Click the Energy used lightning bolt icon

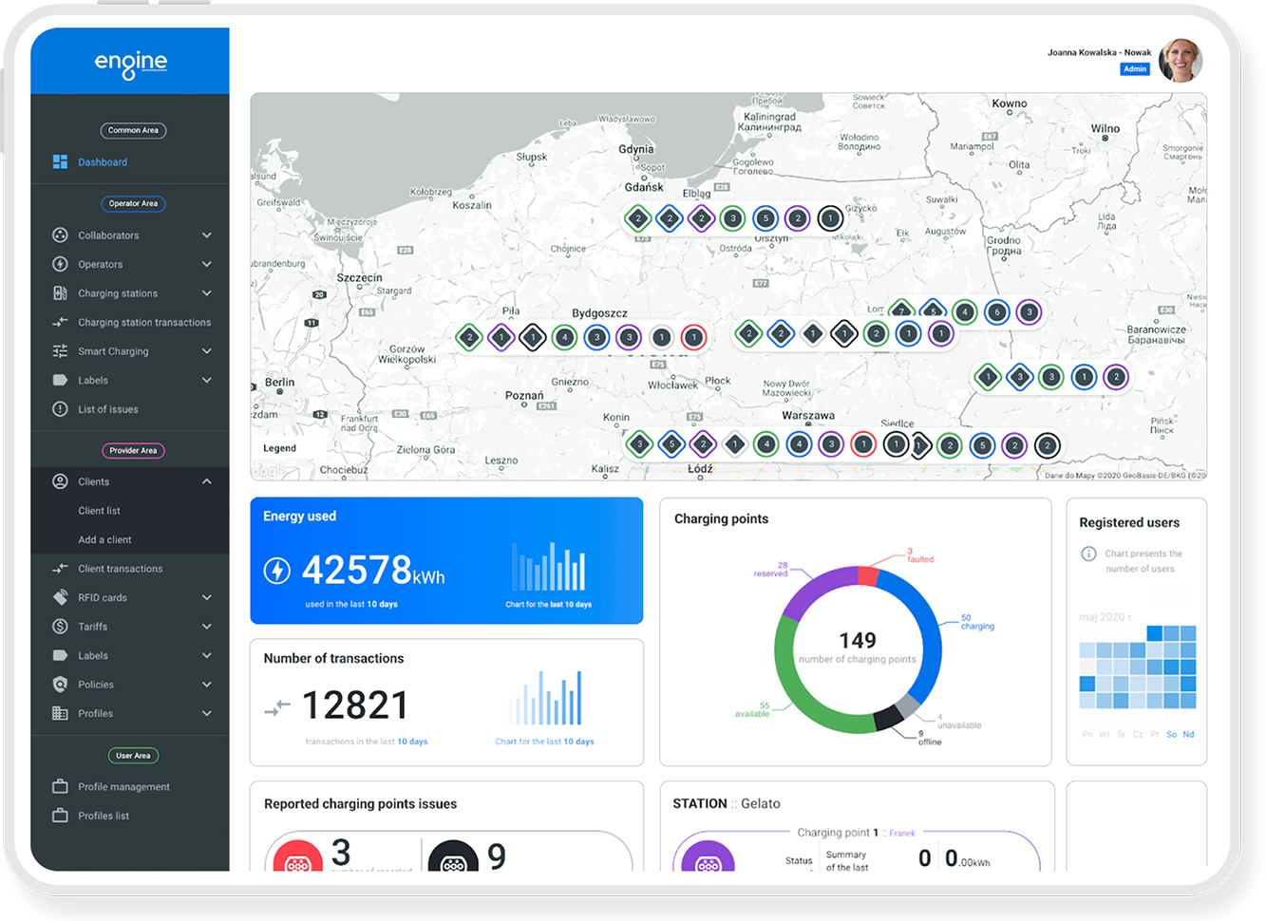coord(276,571)
